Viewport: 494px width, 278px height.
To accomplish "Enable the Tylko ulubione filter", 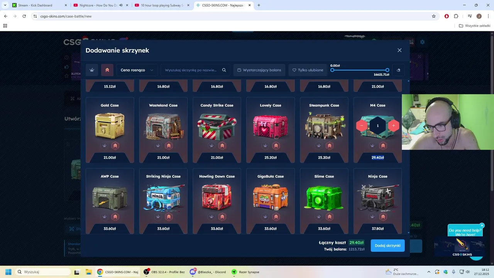I will [x=308, y=70].
